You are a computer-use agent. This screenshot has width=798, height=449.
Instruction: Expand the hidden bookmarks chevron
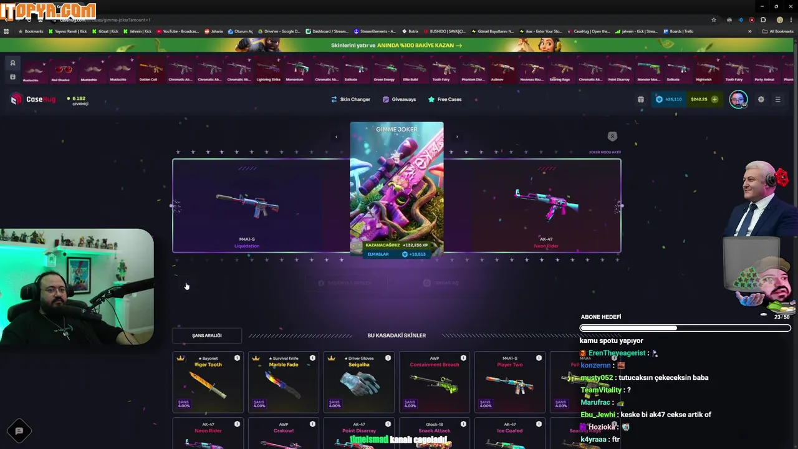[x=750, y=31]
